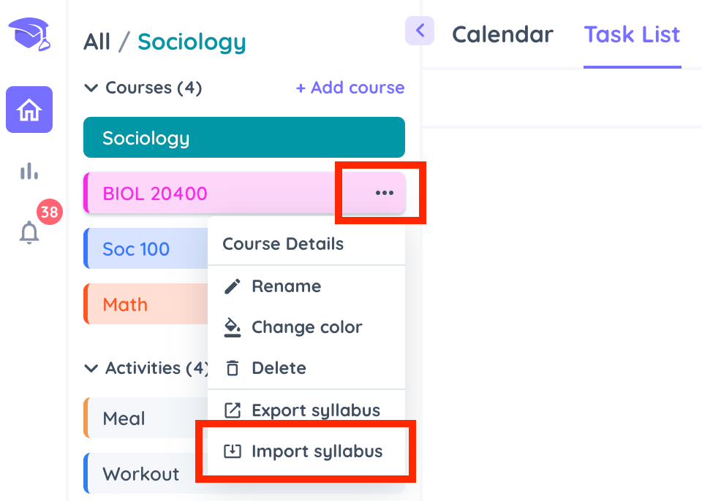This screenshot has height=501, width=702.
Task: Click the Export syllabus arrow icon
Action: pyautogui.click(x=233, y=410)
